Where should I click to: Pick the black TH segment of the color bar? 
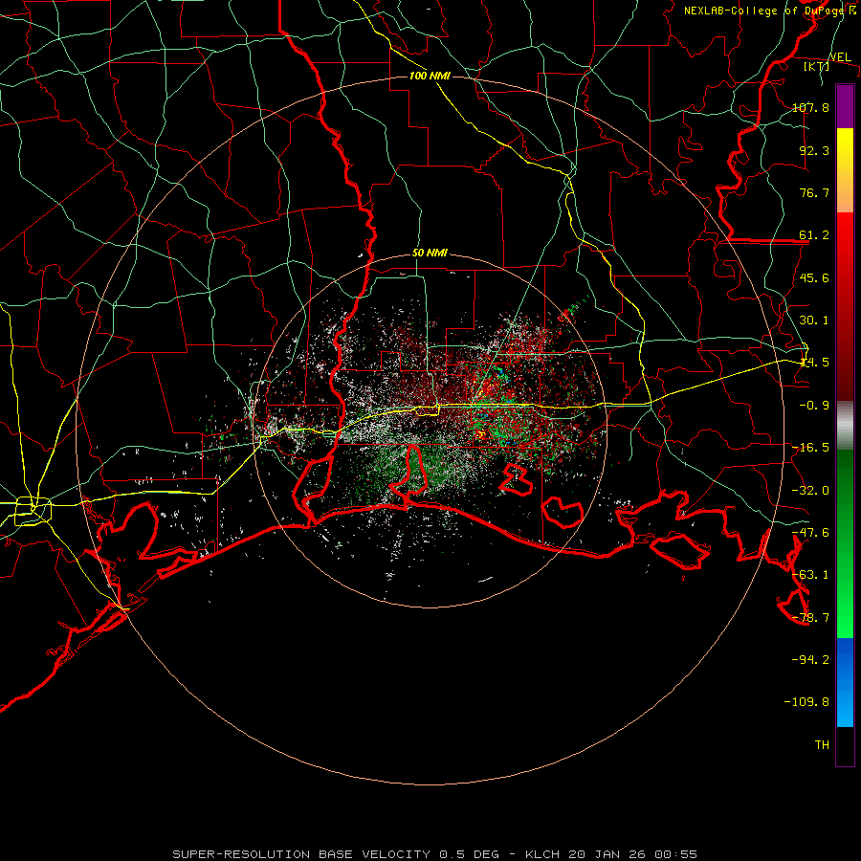pos(845,746)
